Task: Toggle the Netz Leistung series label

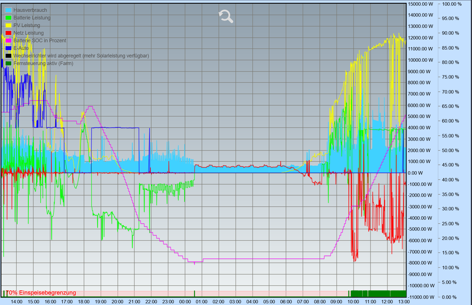Action: coord(28,33)
